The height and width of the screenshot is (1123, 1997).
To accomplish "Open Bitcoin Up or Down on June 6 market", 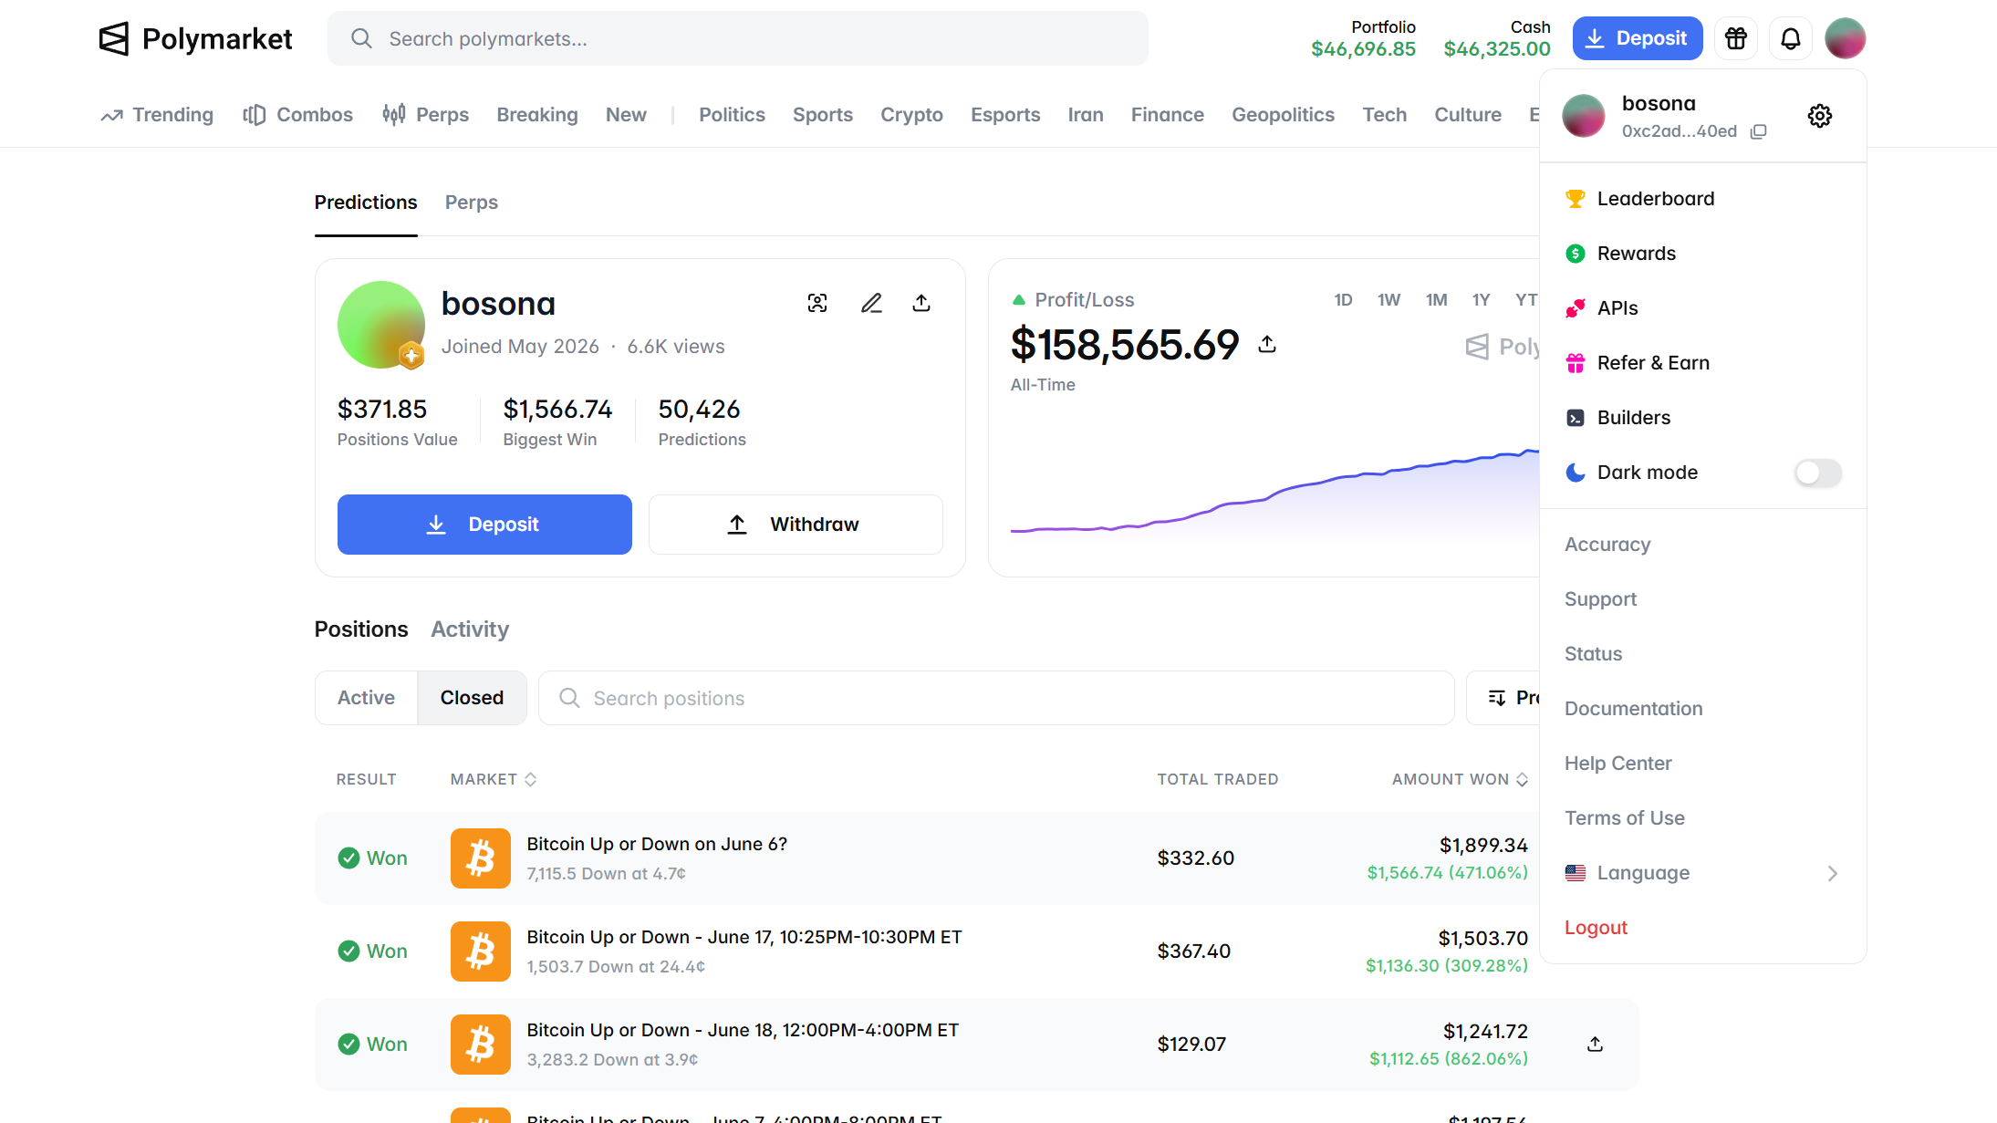I will (657, 844).
